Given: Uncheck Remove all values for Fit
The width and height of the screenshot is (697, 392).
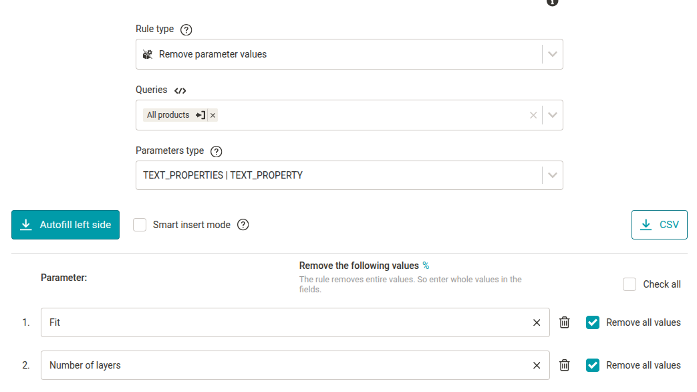Looking at the screenshot, I should [x=593, y=322].
